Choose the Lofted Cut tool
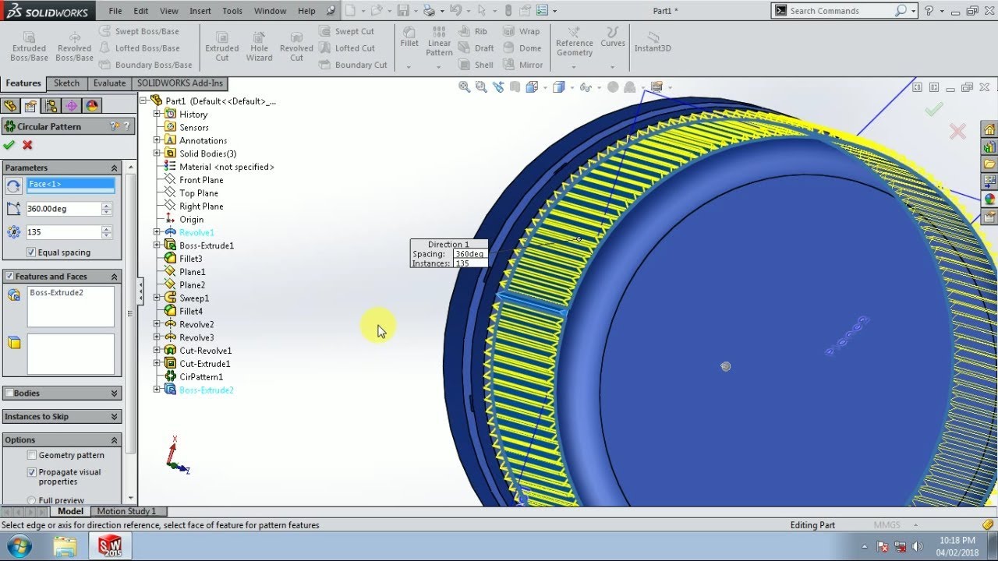998x561 pixels. click(x=347, y=48)
